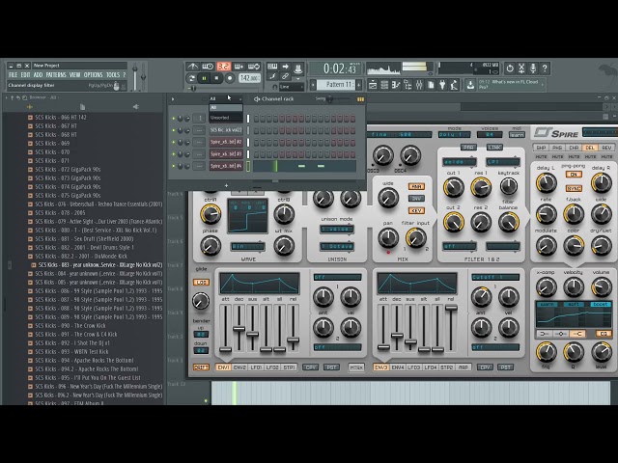Click the tempo tapper icon
Screen dimensions: 618x463
coord(454,85)
